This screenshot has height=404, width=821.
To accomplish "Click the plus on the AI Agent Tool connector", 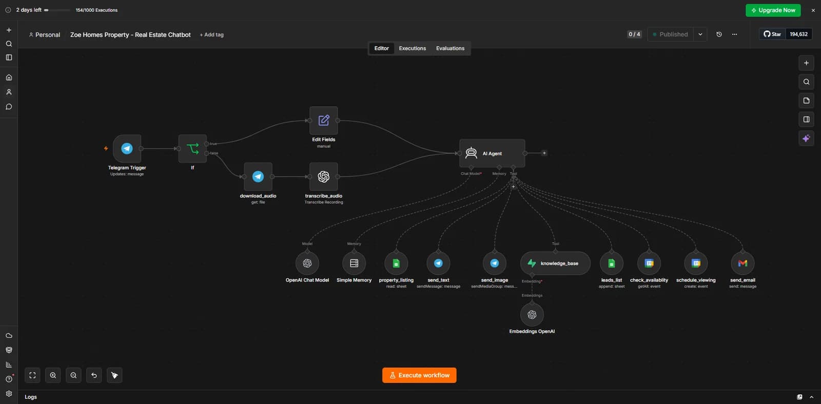I will pos(513,187).
